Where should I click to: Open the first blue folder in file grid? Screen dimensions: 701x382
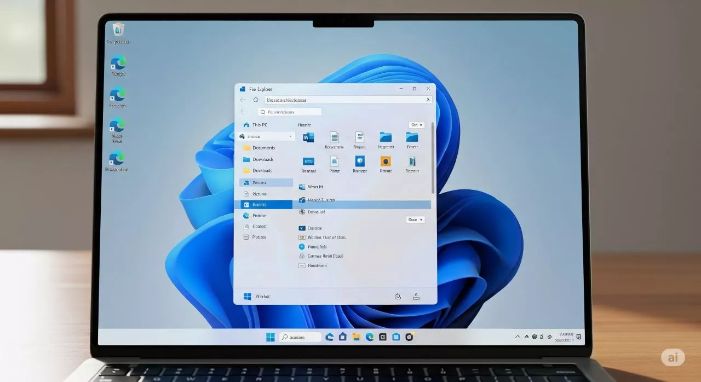pos(386,137)
